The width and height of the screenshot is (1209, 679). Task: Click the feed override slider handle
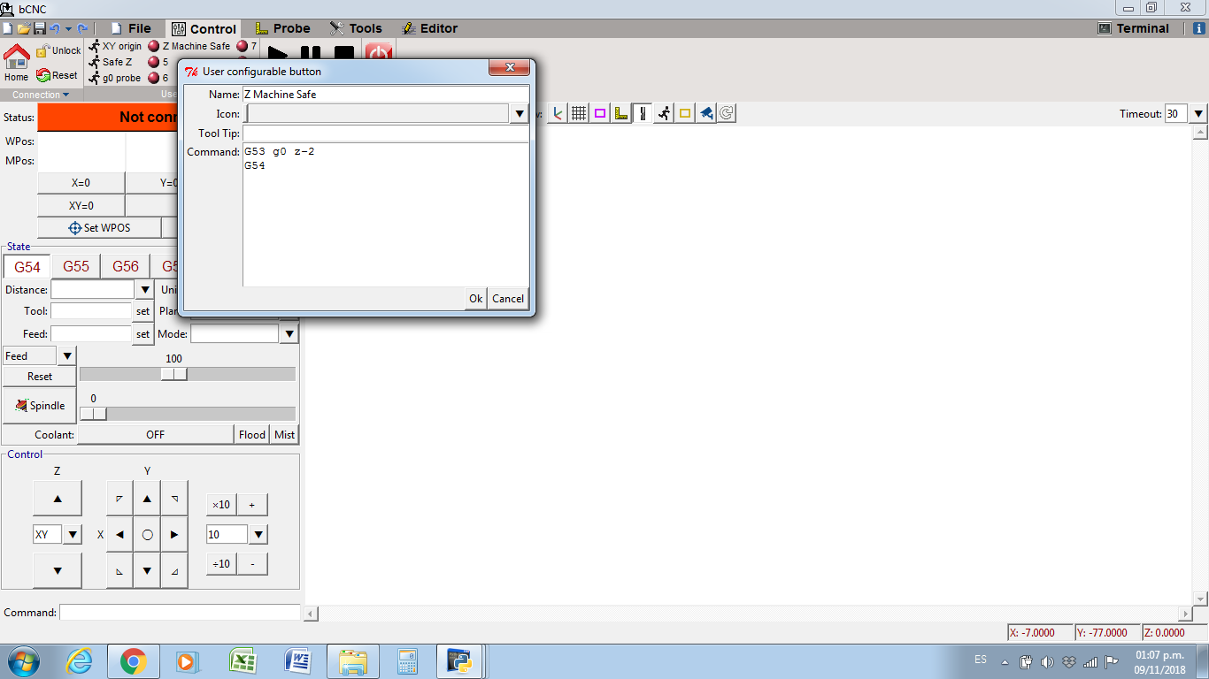point(174,374)
